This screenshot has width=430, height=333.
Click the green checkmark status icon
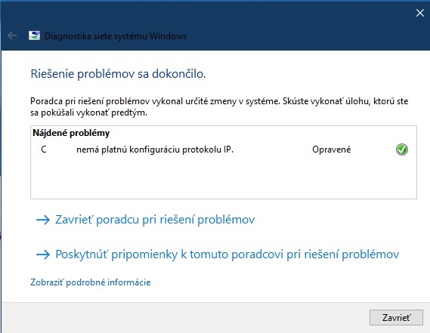click(402, 150)
